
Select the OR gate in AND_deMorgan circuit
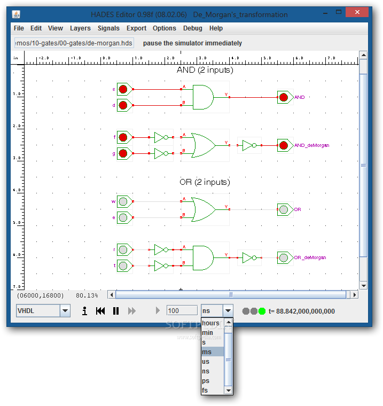[x=204, y=145]
